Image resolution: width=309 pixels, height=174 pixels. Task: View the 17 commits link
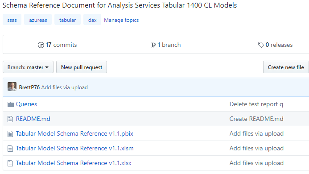point(58,45)
